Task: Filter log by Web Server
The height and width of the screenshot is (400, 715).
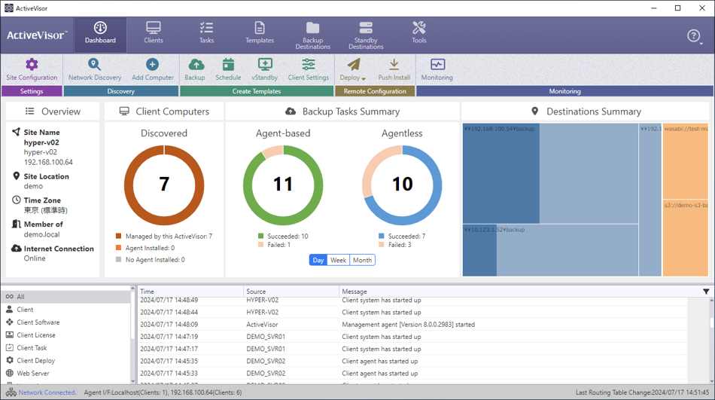Action: coord(66,374)
